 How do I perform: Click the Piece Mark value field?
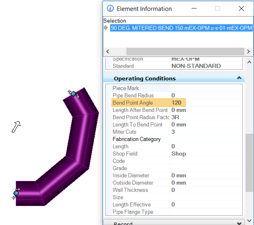[206, 88]
